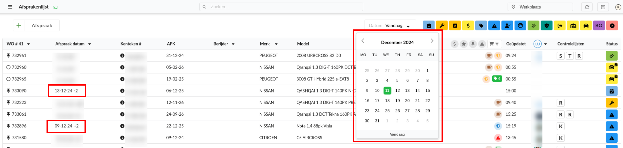Image resolution: width=623 pixels, height=148 pixels.
Task: Click Vandaag at the calendar bottom
Action: pos(397,134)
